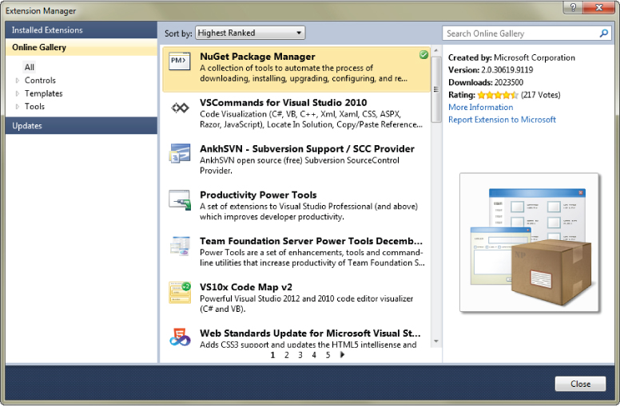This screenshot has height=406, width=620.
Task: Expand the Tools tree node
Action: tap(18, 106)
